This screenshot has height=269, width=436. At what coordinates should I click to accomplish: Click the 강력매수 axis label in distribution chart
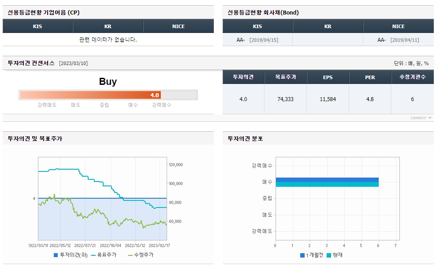262,166
